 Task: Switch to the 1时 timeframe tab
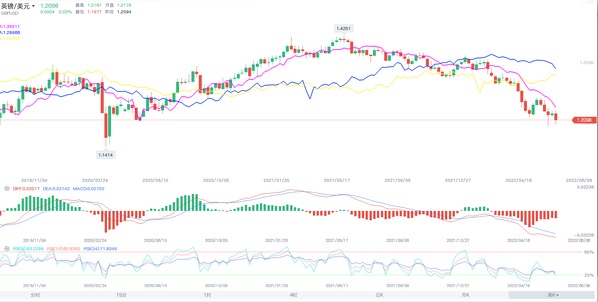click(x=207, y=295)
